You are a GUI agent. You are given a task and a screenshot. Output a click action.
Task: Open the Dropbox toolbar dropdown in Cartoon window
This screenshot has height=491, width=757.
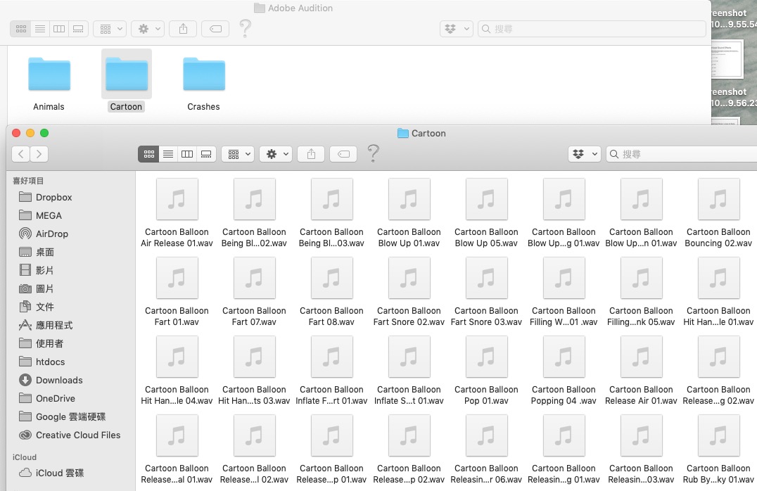click(584, 154)
